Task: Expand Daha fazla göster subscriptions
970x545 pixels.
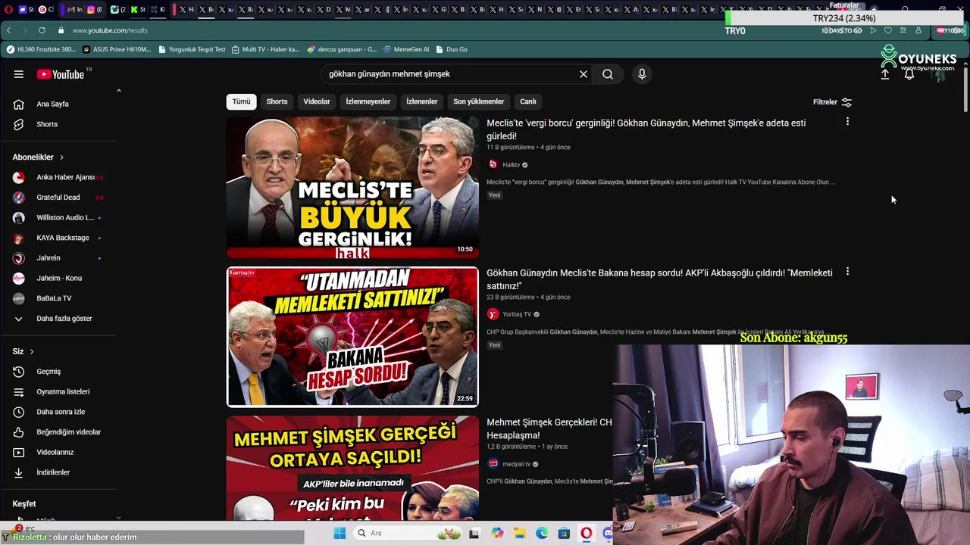Action: point(62,319)
